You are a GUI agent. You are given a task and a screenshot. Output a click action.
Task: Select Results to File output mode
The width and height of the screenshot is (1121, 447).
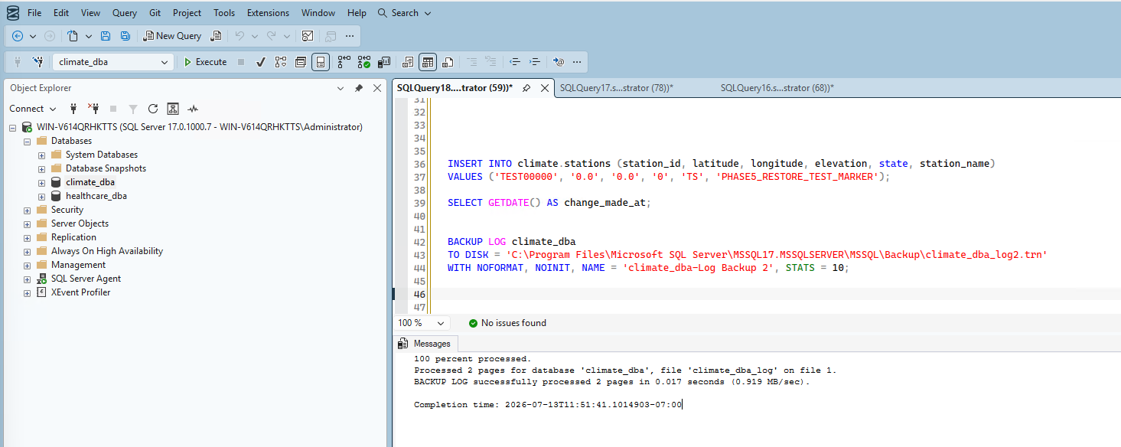click(448, 62)
